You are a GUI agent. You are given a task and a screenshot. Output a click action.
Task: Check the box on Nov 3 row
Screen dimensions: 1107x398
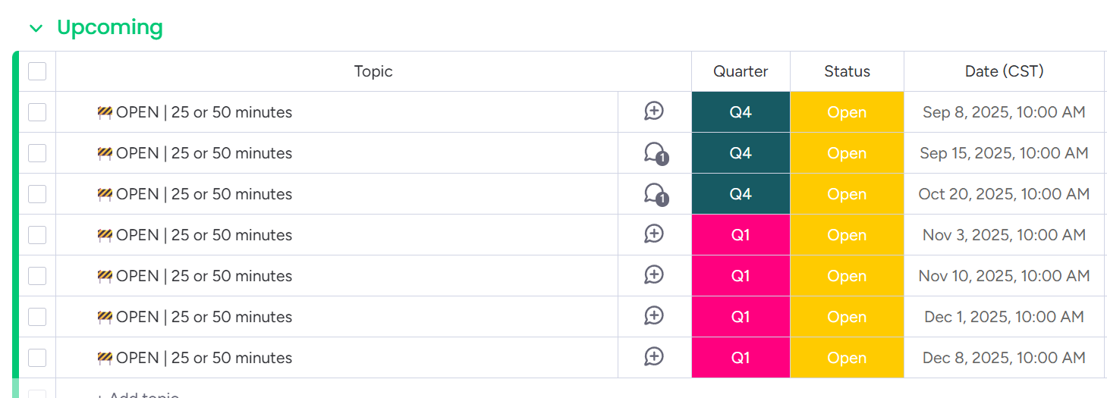click(x=37, y=235)
